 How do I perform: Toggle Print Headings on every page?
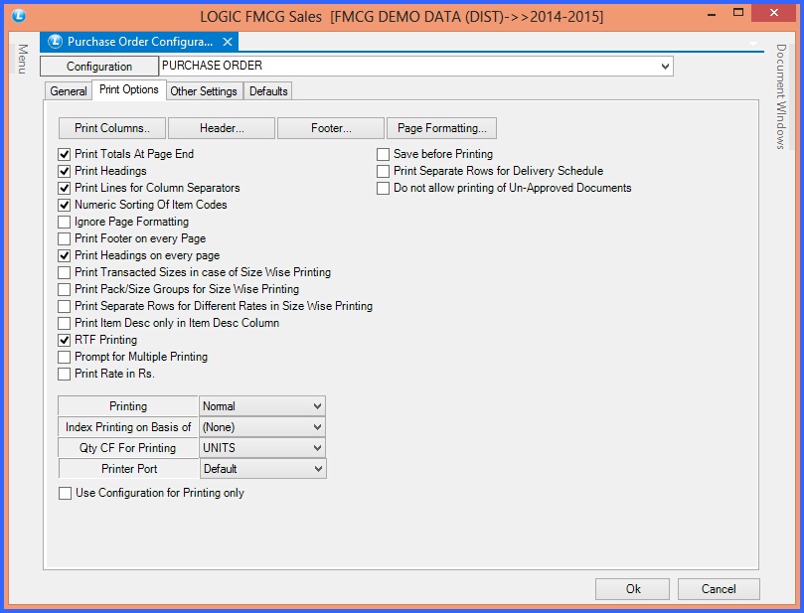pyautogui.click(x=64, y=255)
